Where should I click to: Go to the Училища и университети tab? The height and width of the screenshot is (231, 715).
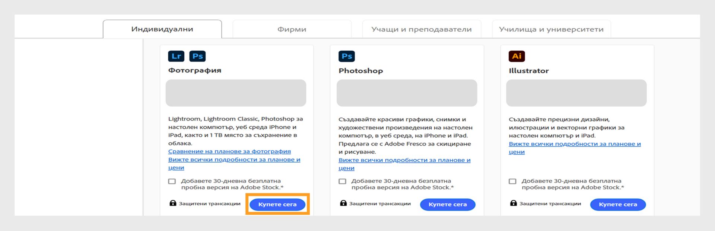[x=551, y=29]
